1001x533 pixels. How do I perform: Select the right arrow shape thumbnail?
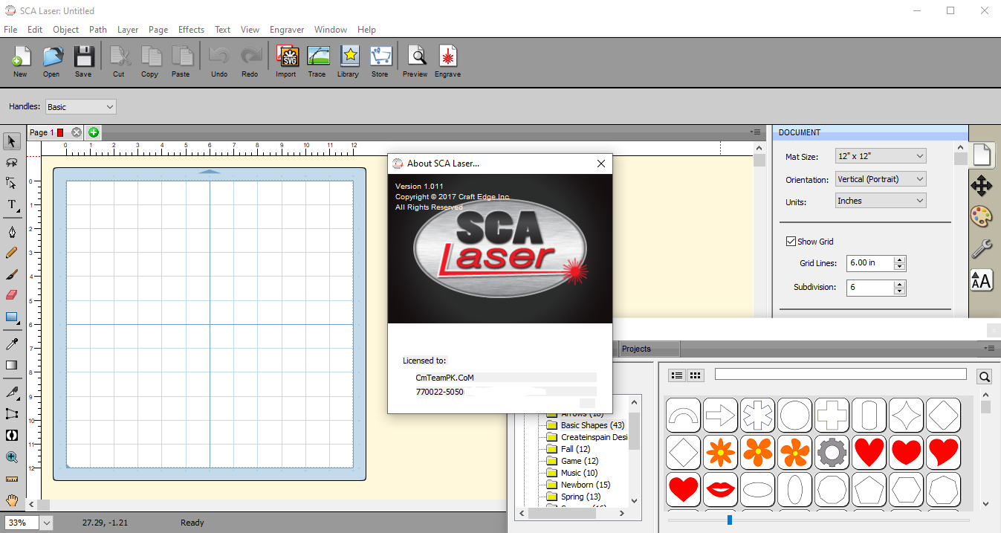point(720,415)
